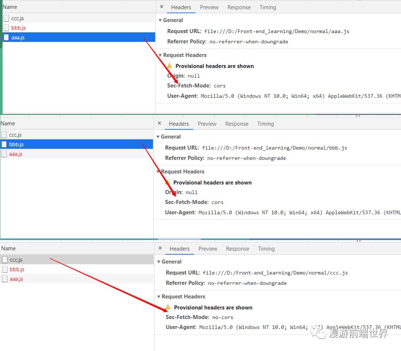Select red aaa.js in the list where ccc.js is selected
This screenshot has width=401, height=351.
pos(77,279)
